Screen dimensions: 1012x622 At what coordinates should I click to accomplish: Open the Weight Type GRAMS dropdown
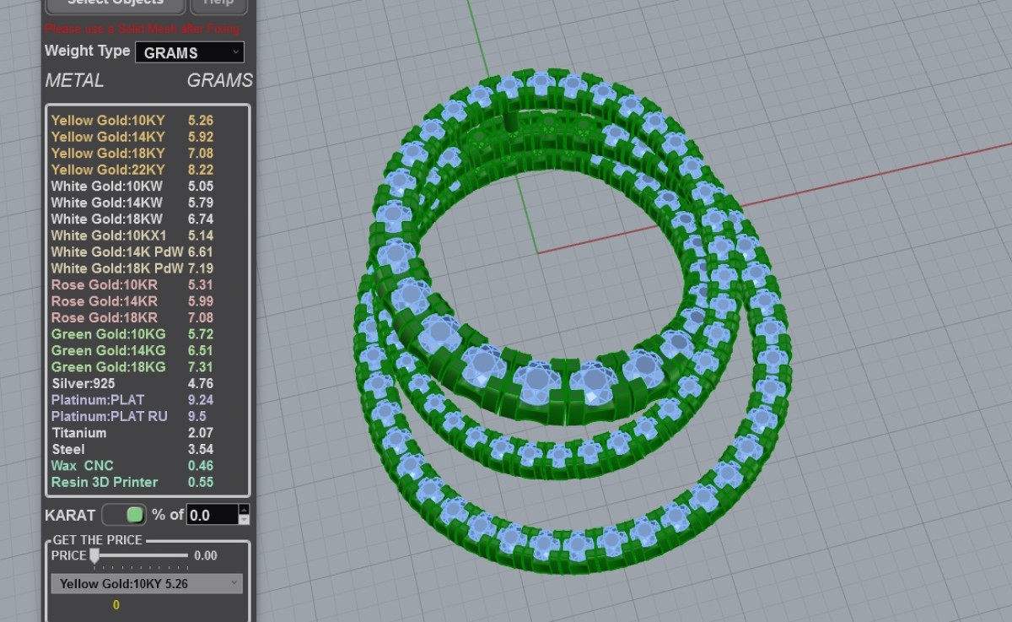tap(190, 52)
